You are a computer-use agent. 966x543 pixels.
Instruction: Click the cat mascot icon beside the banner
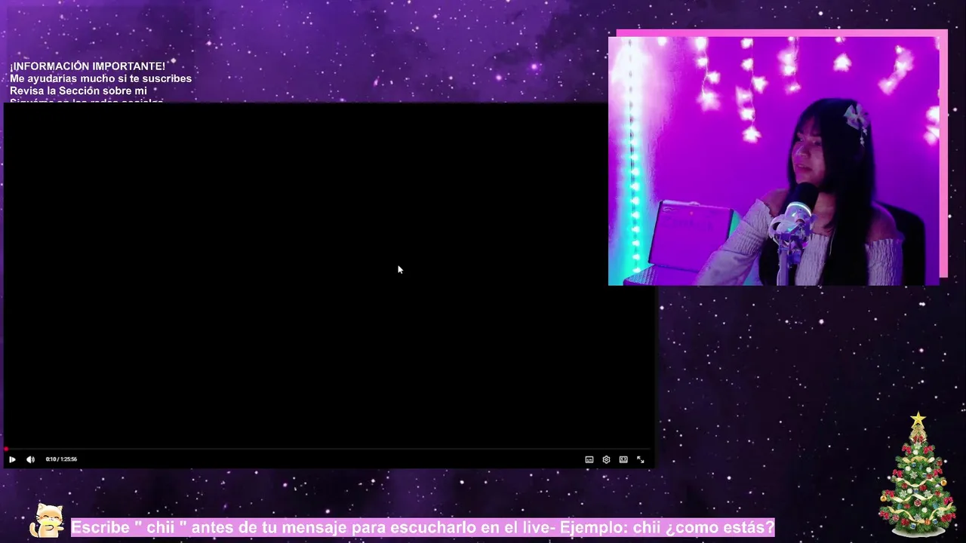(x=48, y=520)
